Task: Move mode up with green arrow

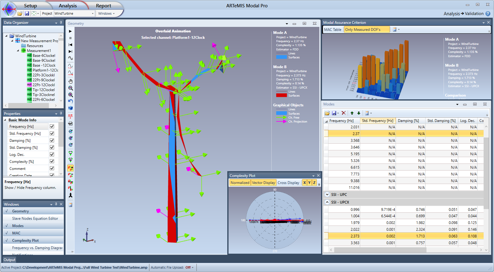Action: point(352,113)
